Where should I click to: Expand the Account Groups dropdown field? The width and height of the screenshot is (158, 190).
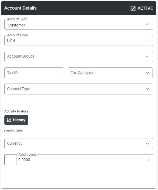tap(79, 57)
